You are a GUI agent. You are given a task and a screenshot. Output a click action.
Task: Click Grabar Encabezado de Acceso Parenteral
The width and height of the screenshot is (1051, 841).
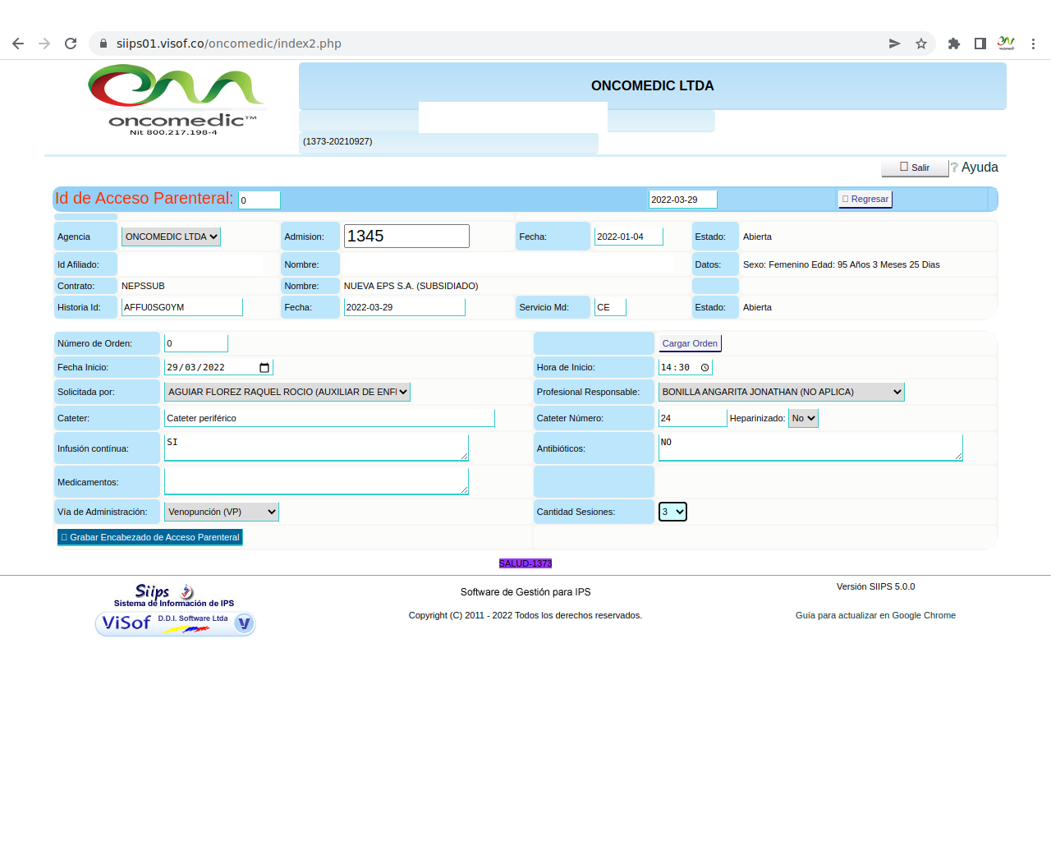(x=150, y=538)
